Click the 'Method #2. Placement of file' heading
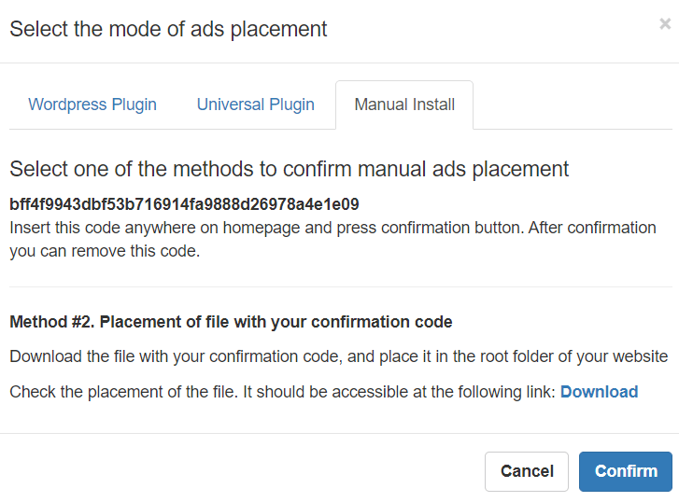 [x=231, y=322]
